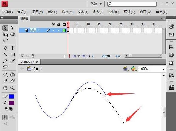Open the 100% zoom level dropdown
176x131 pixels.
[152, 69]
